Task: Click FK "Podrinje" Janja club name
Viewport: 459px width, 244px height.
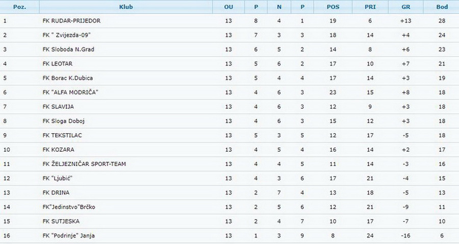Action: click(x=68, y=236)
